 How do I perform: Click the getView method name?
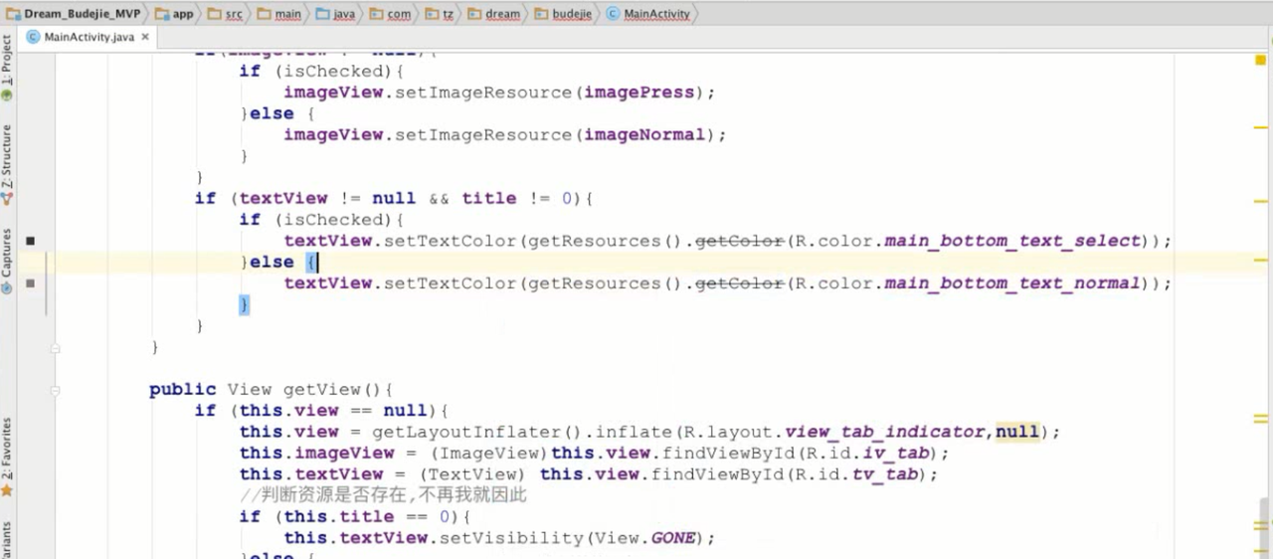coord(322,390)
